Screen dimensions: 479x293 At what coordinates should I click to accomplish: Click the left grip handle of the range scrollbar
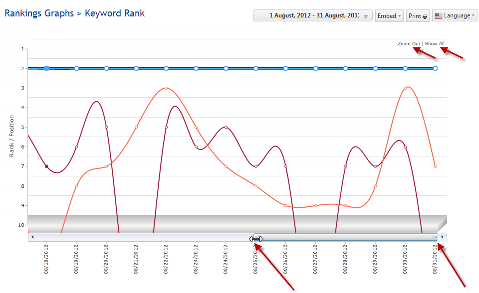pyautogui.click(x=256, y=237)
